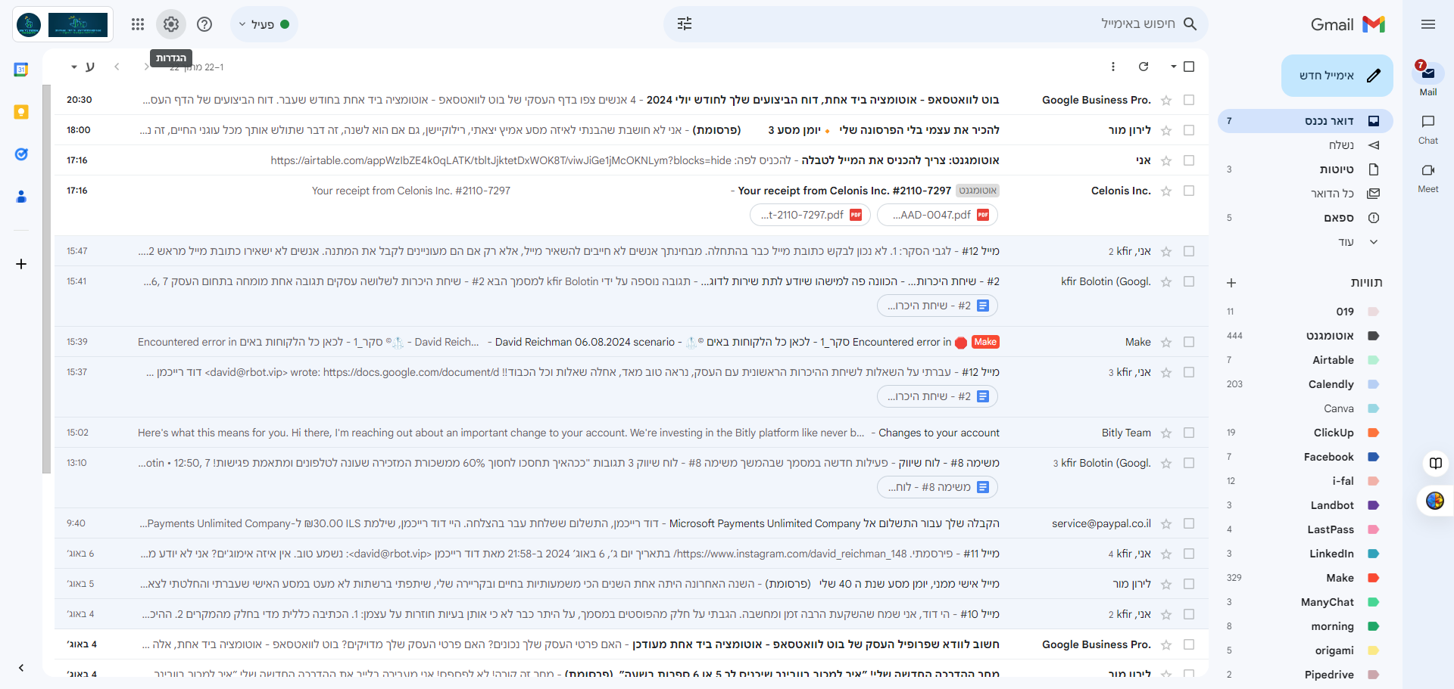Go to newer messages arrow

pyautogui.click(x=145, y=67)
